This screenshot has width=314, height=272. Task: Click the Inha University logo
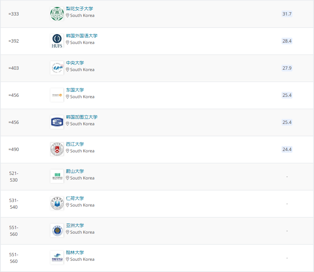point(57,203)
